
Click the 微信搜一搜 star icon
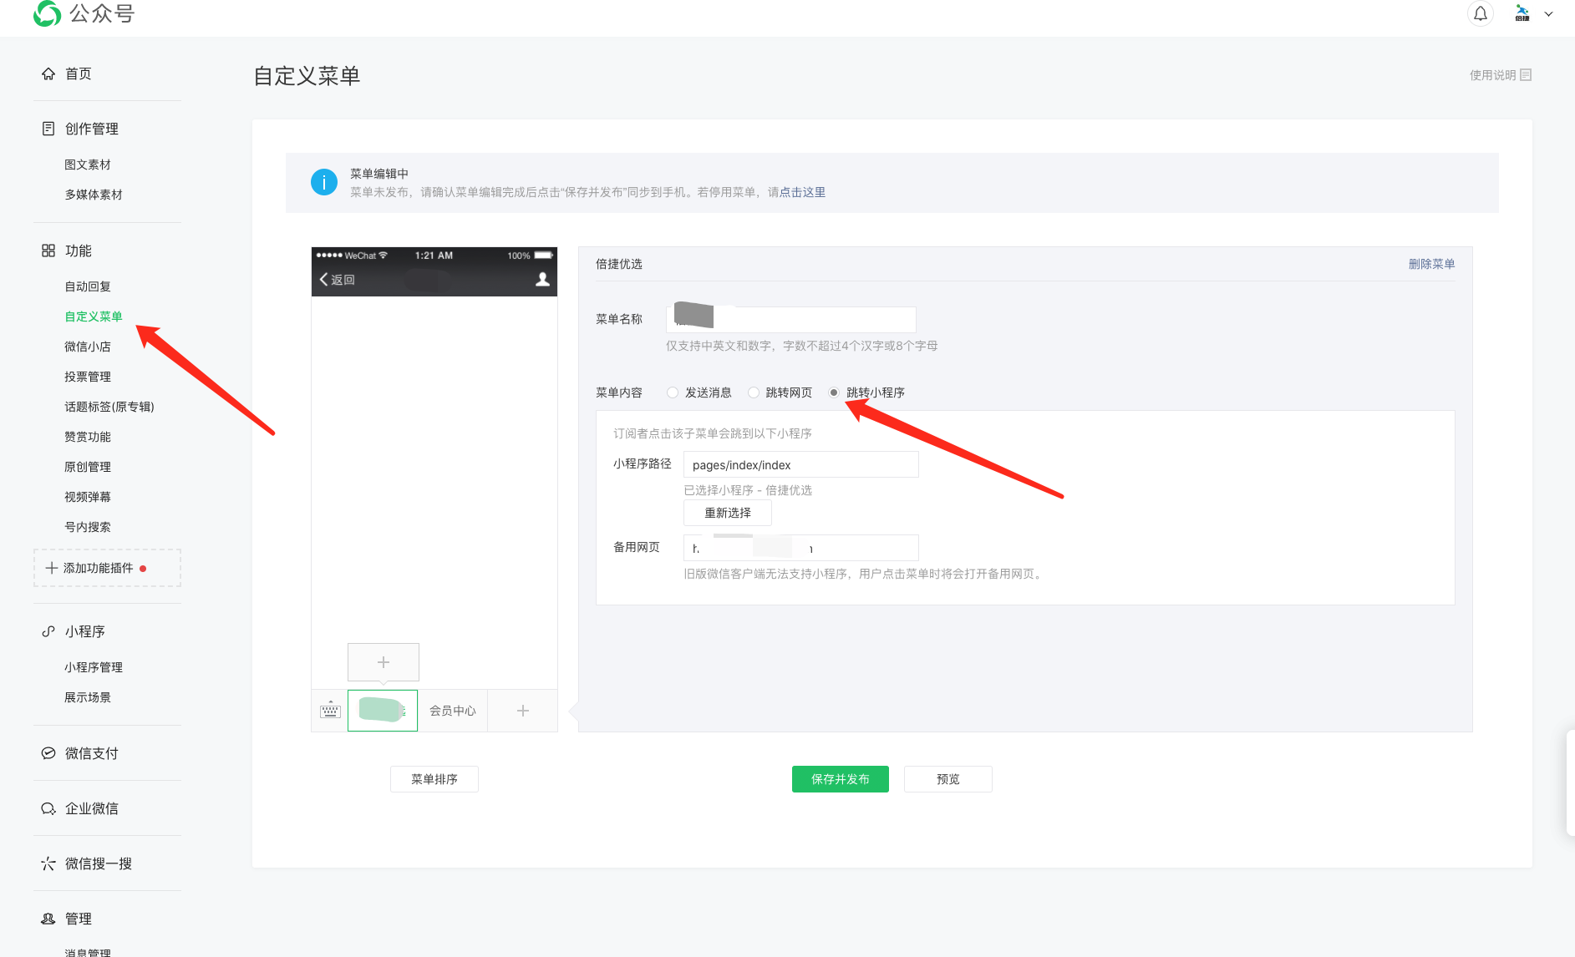(x=48, y=863)
